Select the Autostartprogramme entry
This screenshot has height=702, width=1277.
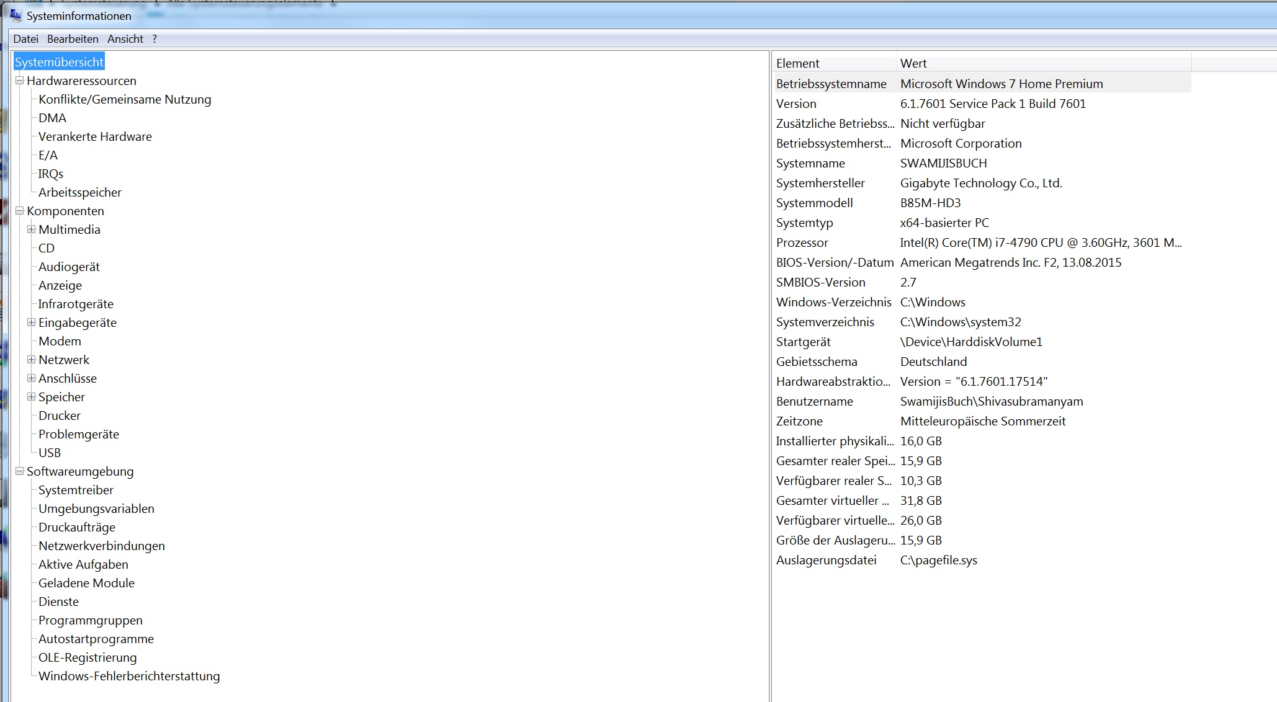(x=96, y=639)
